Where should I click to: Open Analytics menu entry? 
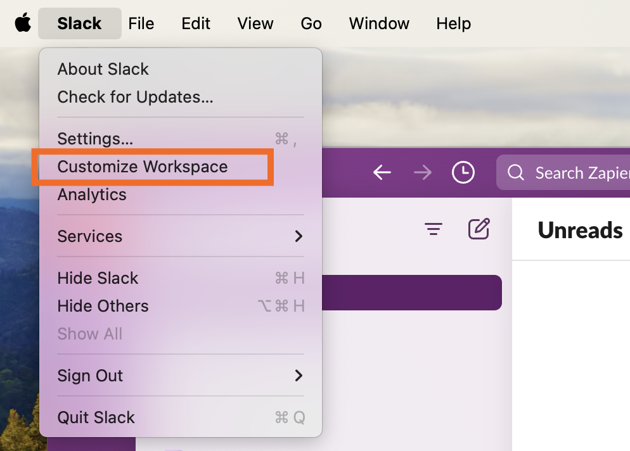(181, 194)
